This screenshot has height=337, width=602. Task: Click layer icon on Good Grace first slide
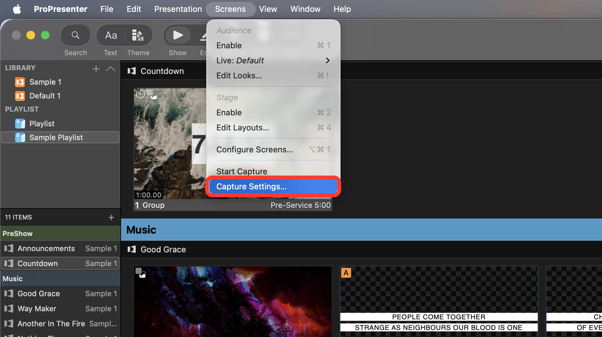pos(140,272)
